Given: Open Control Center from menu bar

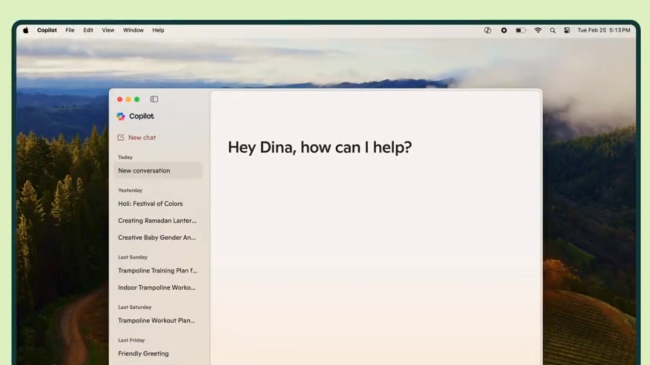Looking at the screenshot, I should click(567, 30).
